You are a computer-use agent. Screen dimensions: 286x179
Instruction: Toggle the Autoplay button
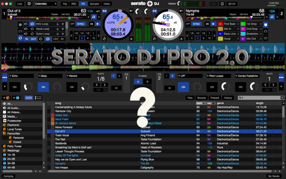click(9, 176)
